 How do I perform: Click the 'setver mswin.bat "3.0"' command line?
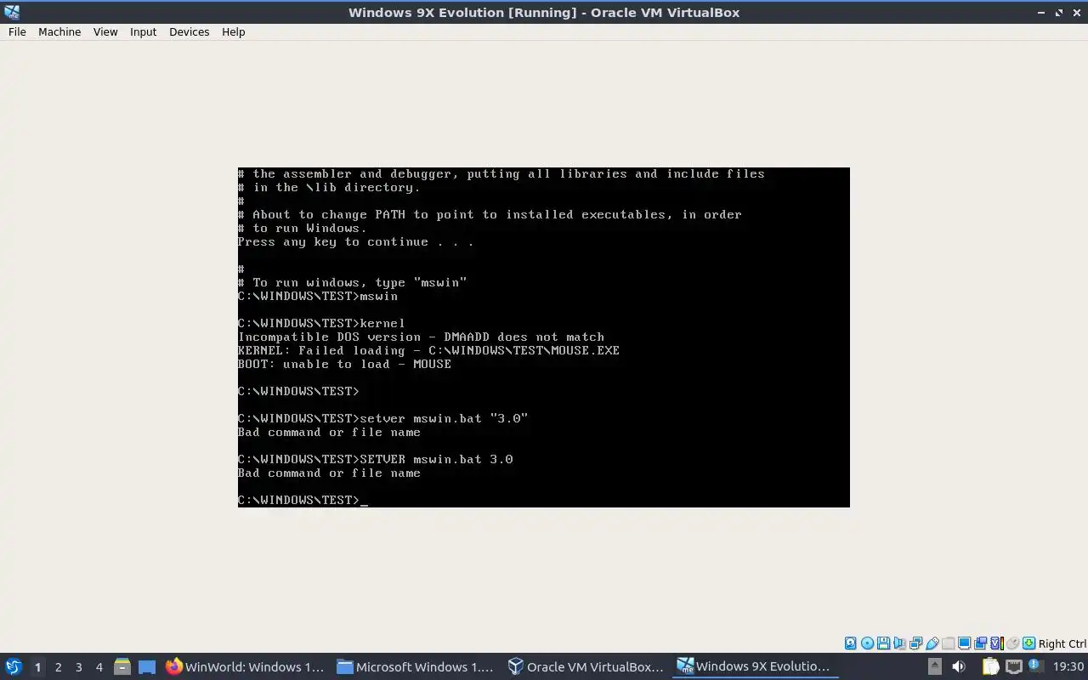pyautogui.click(x=382, y=418)
